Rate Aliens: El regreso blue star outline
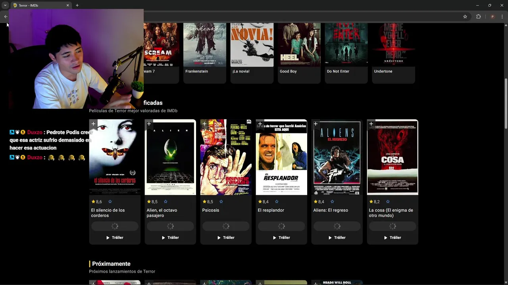Screen dimensions: 508x285 click(332, 201)
